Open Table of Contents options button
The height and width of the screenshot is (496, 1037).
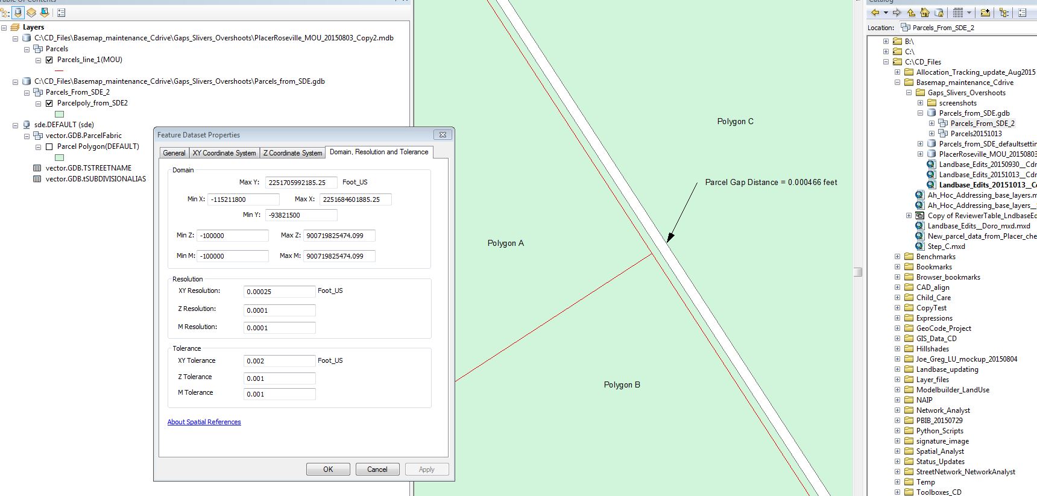(61, 12)
